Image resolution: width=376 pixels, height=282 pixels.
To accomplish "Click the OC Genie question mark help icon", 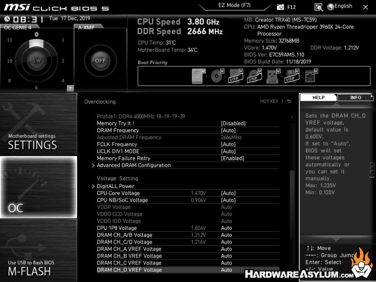I will pyautogui.click(x=70, y=88).
